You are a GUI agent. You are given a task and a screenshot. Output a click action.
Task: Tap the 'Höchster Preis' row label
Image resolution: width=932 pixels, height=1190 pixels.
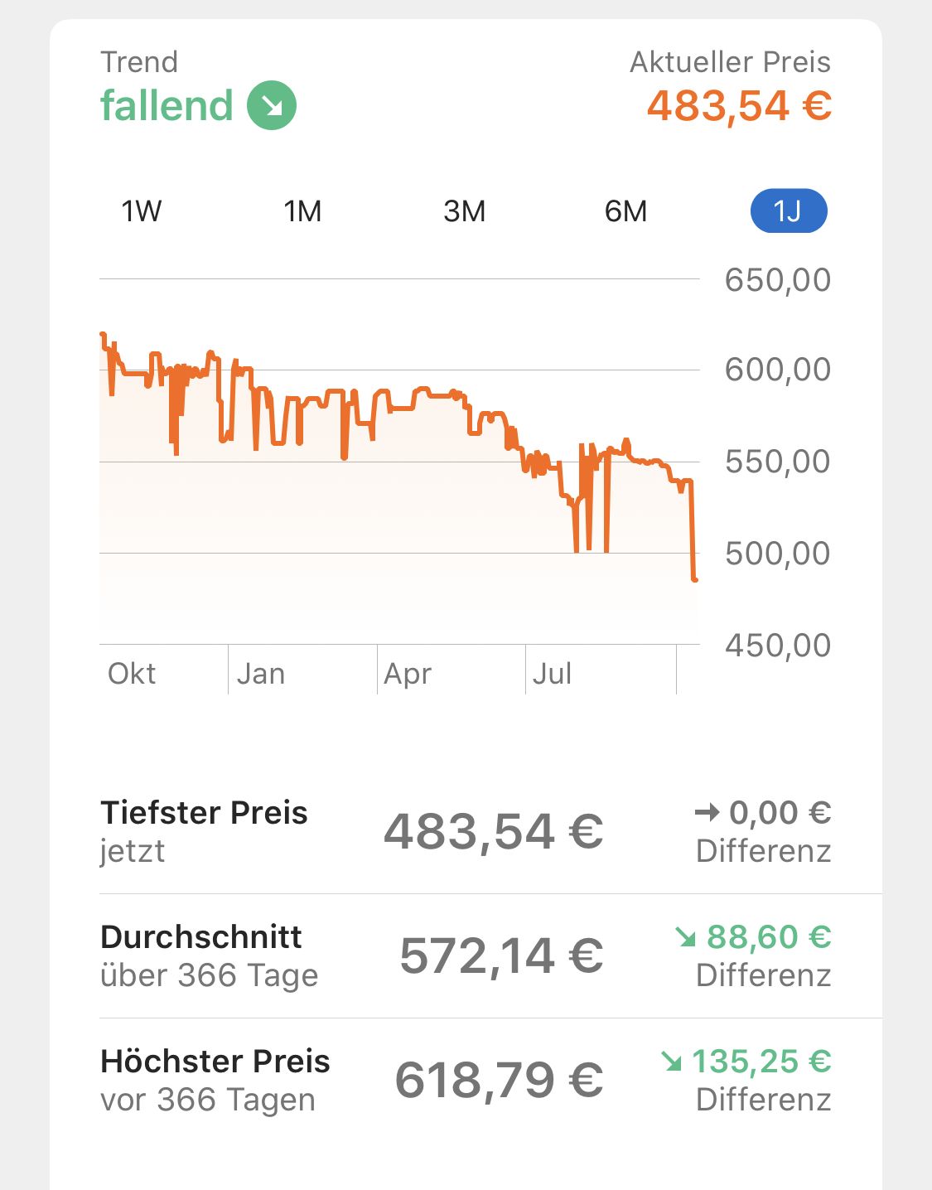tap(215, 1062)
